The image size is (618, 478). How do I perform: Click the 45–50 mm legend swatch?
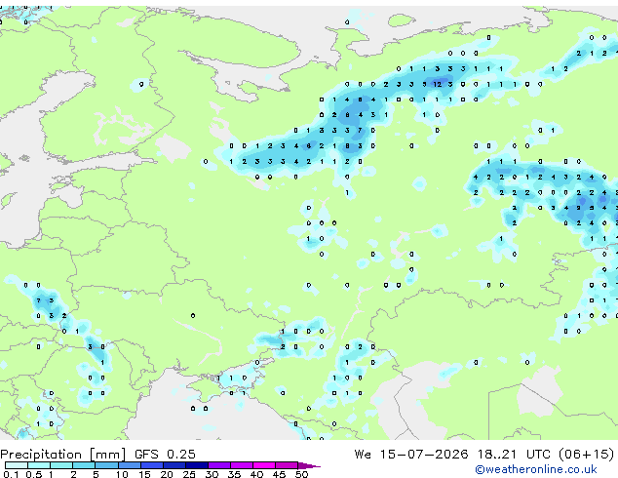point(287,465)
